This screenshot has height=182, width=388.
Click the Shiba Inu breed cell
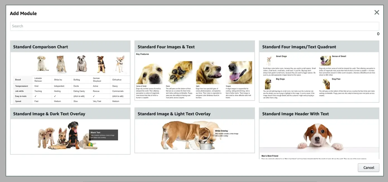tap(58, 80)
